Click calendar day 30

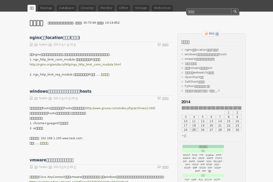(x=237, y=130)
